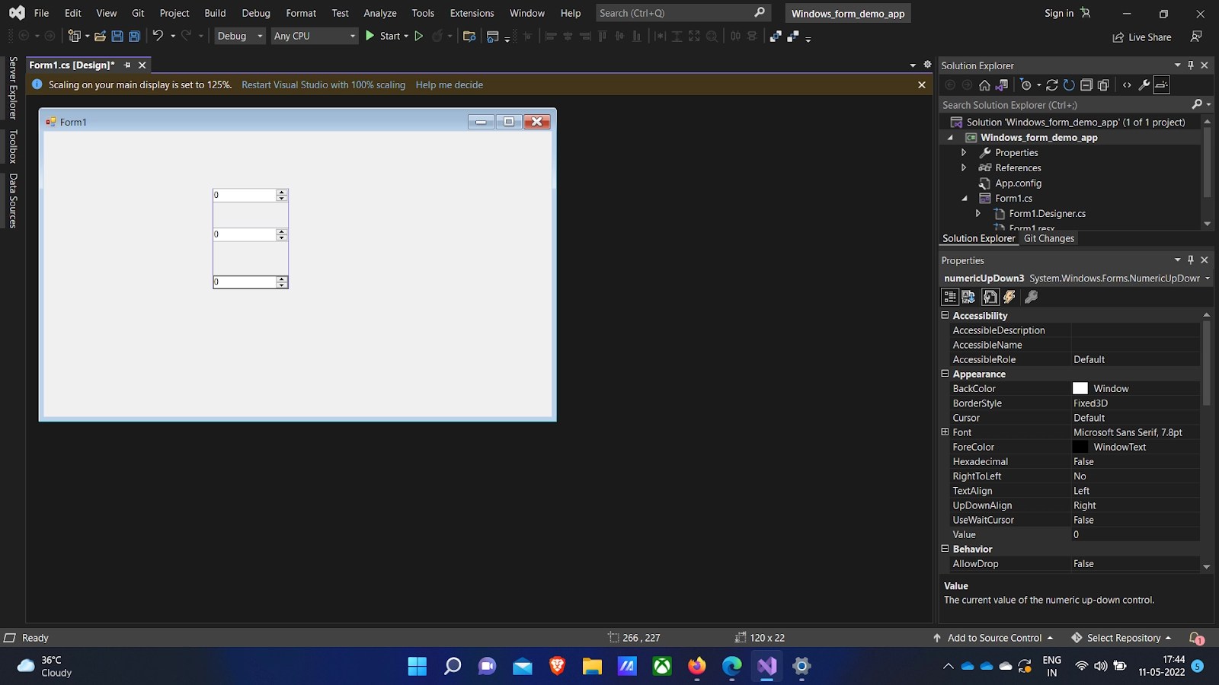This screenshot has width=1219, height=685.
Task: Click the Save All icon
Action: click(x=134, y=36)
